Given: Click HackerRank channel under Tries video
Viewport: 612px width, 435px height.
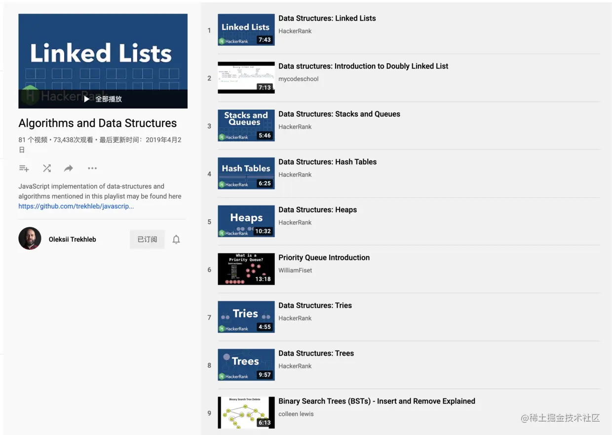Looking at the screenshot, I should coord(295,318).
